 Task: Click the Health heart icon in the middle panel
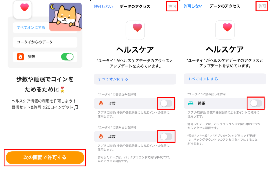click(135, 30)
